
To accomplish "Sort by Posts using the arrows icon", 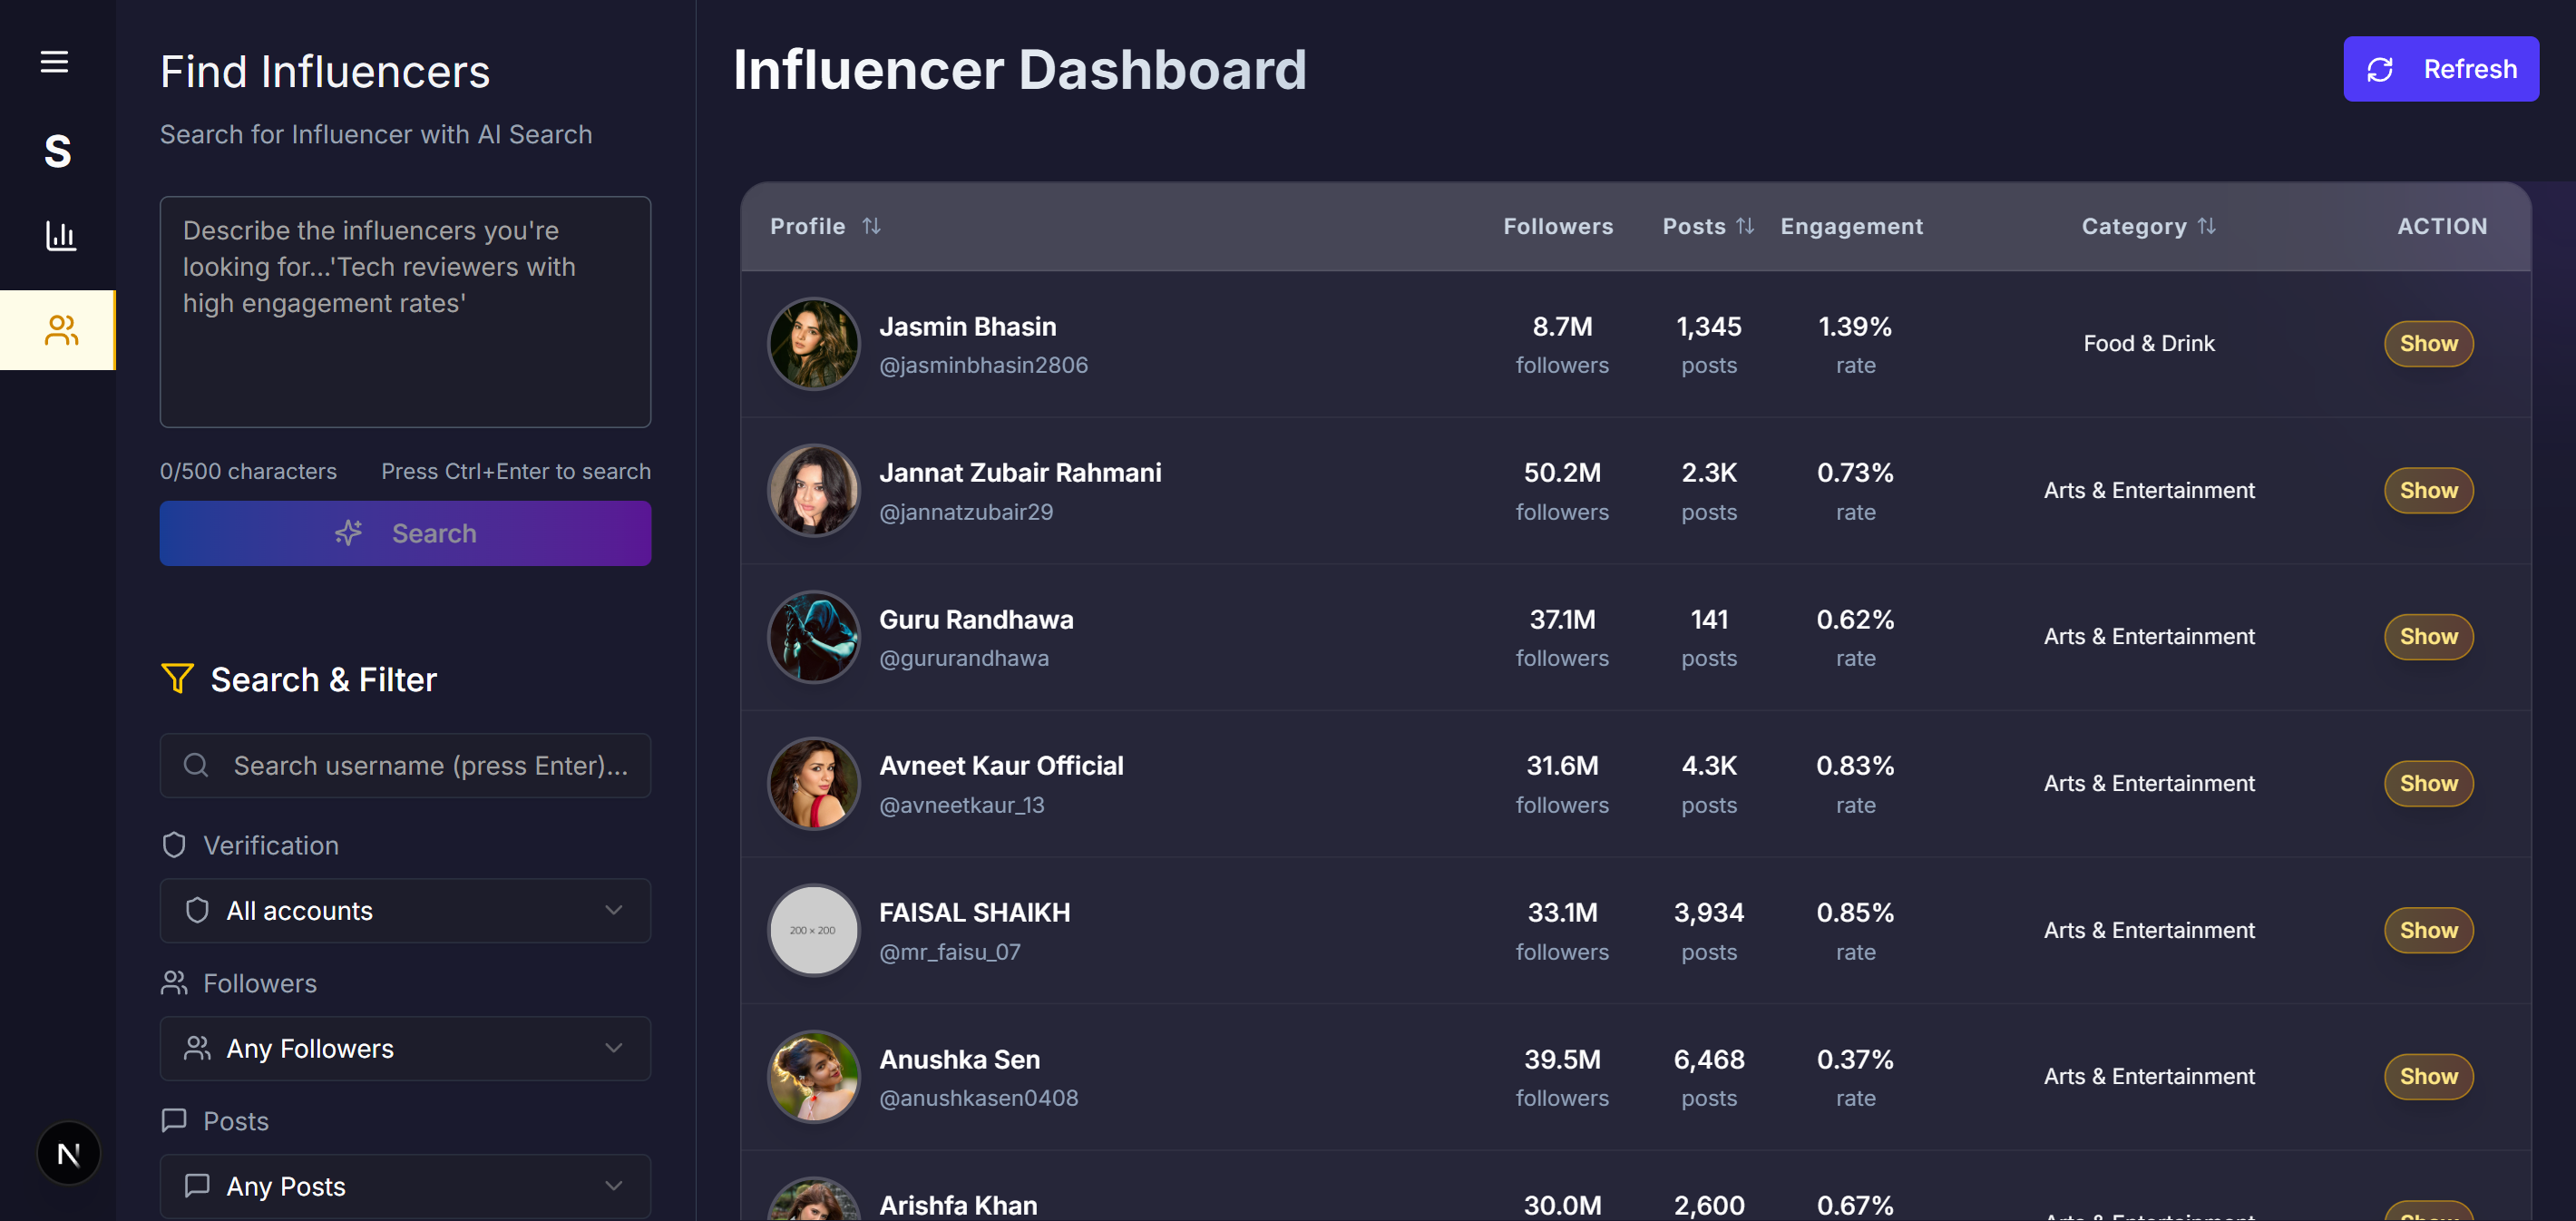I will 1745,226.
